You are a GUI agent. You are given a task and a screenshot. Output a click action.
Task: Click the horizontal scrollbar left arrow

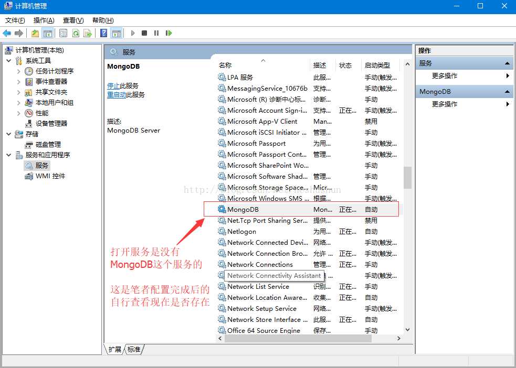tap(221, 338)
